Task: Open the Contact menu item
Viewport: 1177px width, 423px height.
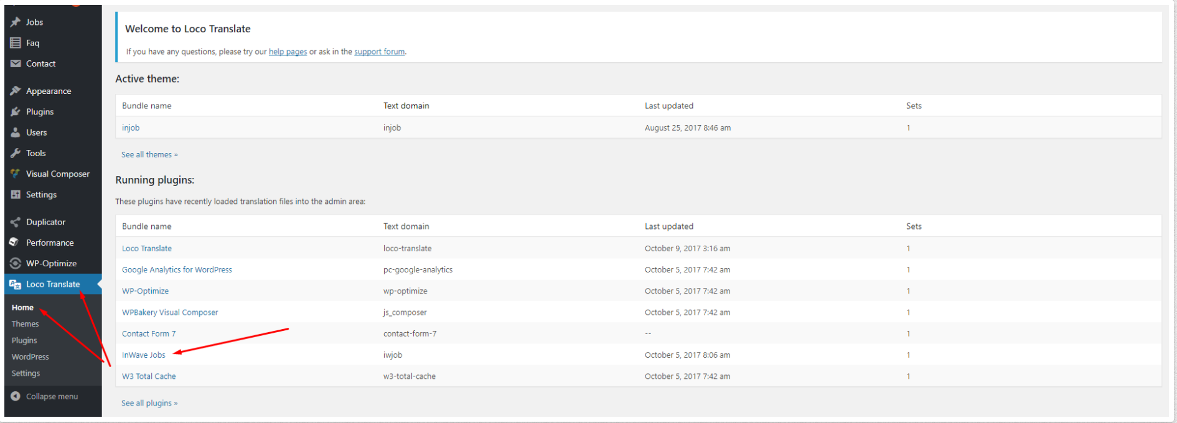Action: tap(41, 63)
